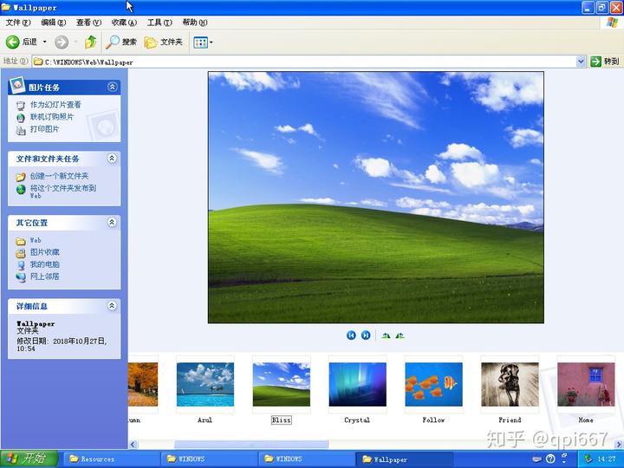This screenshot has width=624, height=468.
Task: Click 打印图片 link
Action: [x=44, y=129]
